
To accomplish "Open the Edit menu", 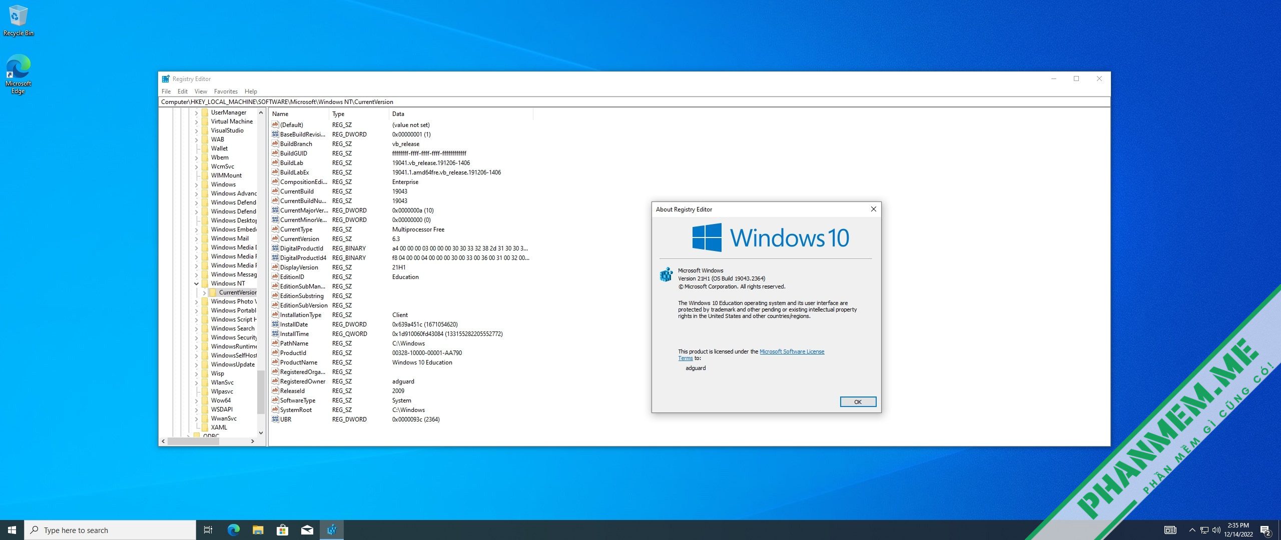I will (183, 91).
